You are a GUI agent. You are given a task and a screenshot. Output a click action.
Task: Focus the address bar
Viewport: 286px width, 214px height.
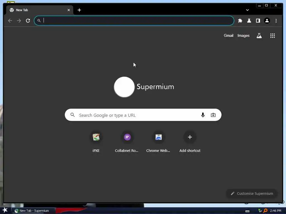pyautogui.click(x=134, y=21)
